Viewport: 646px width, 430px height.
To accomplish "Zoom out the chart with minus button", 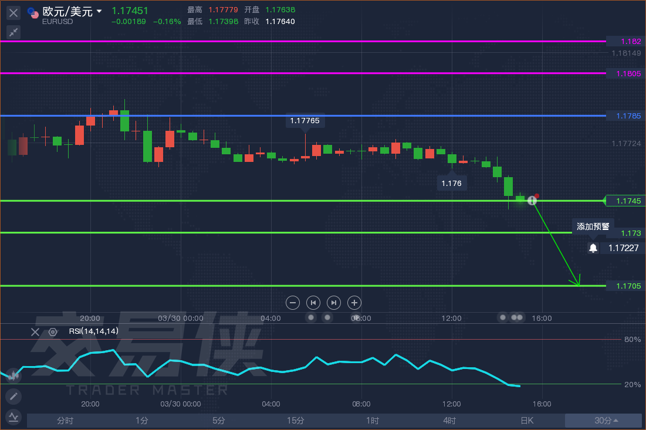I will tap(293, 303).
